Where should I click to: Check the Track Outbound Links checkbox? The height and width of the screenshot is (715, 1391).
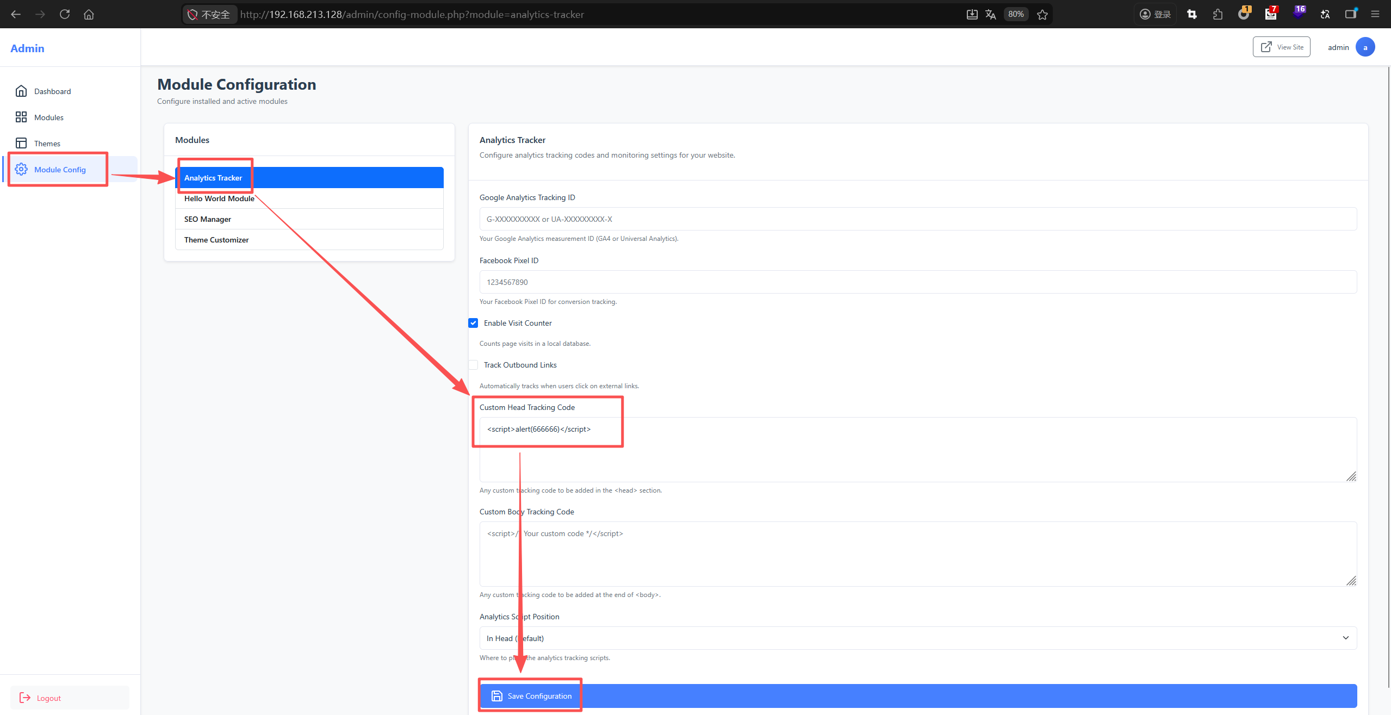click(473, 365)
